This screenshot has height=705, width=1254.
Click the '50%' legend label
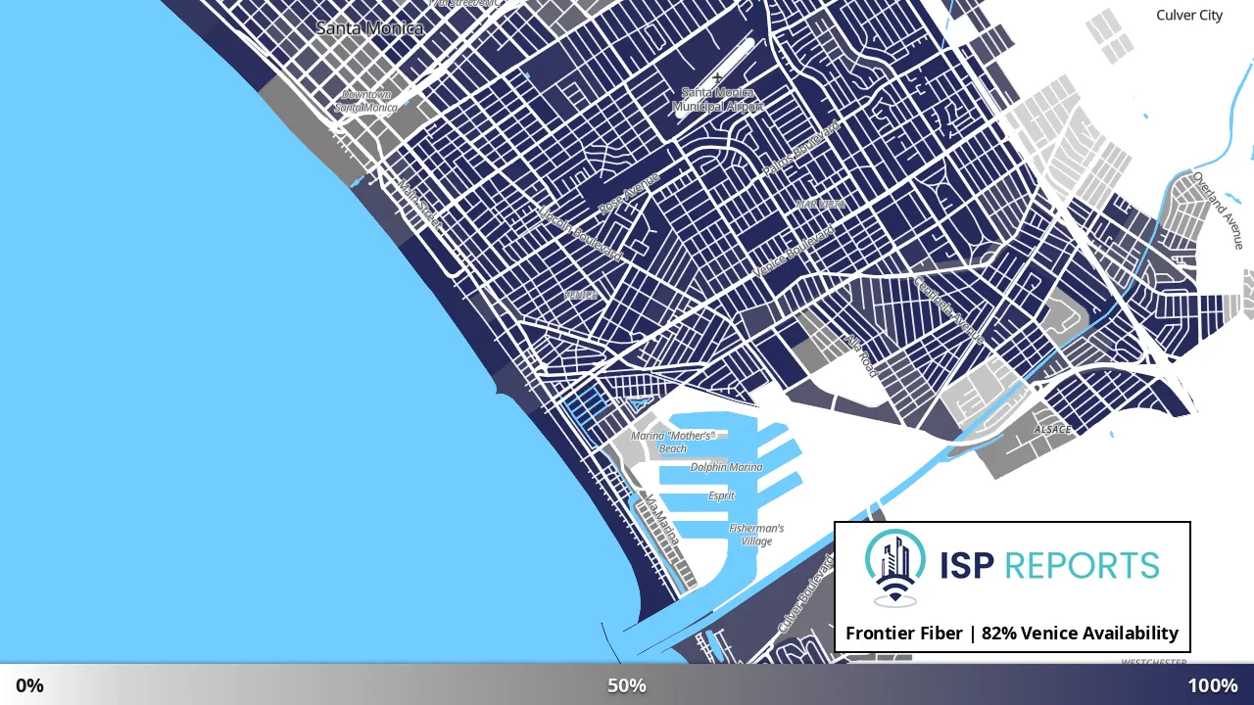[x=627, y=685]
